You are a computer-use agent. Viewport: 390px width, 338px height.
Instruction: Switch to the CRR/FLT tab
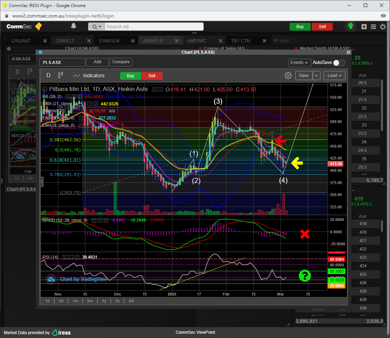65,41
